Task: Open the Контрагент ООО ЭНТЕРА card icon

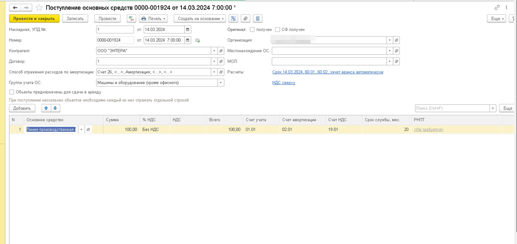Action: click(221, 51)
